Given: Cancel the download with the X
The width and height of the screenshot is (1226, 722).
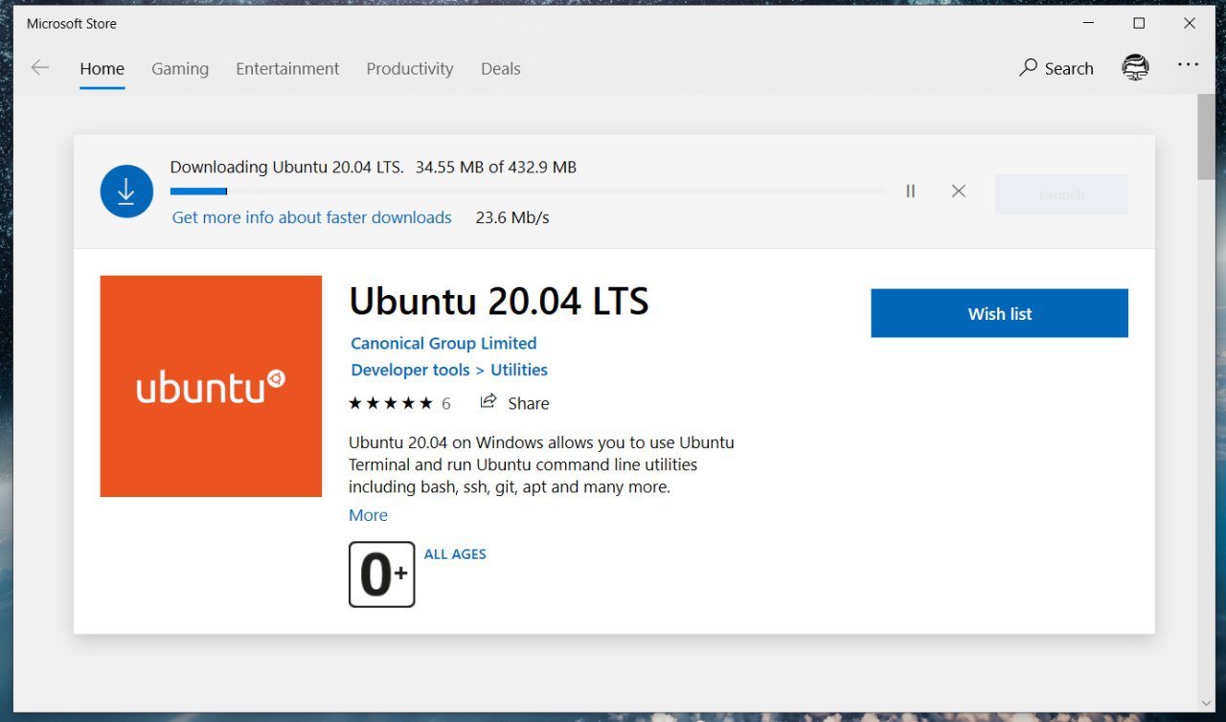Looking at the screenshot, I should pos(958,192).
